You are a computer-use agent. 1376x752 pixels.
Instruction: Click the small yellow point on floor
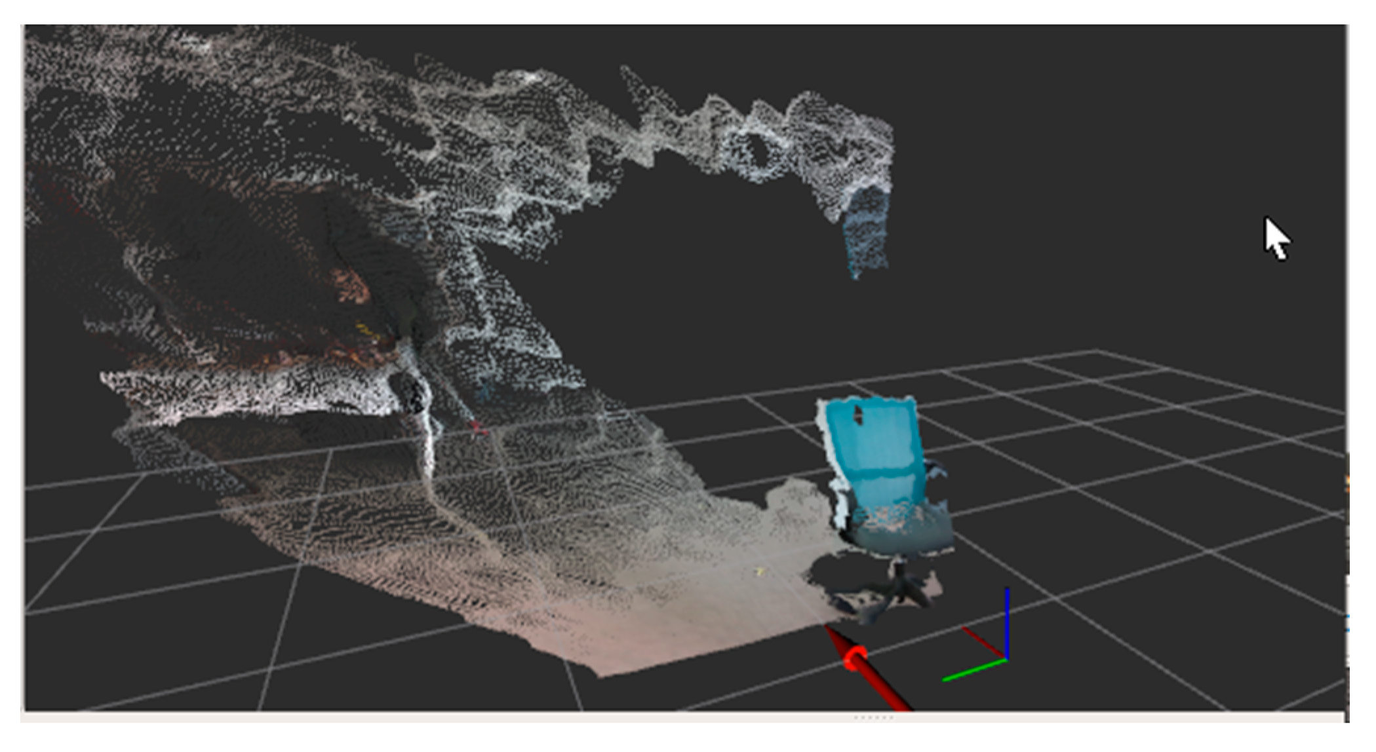(x=760, y=572)
